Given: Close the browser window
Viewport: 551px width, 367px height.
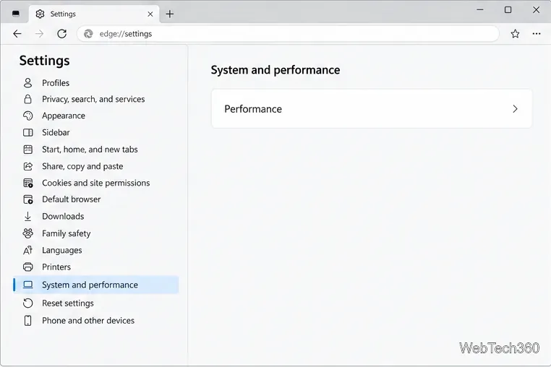Looking at the screenshot, I should pos(536,10).
